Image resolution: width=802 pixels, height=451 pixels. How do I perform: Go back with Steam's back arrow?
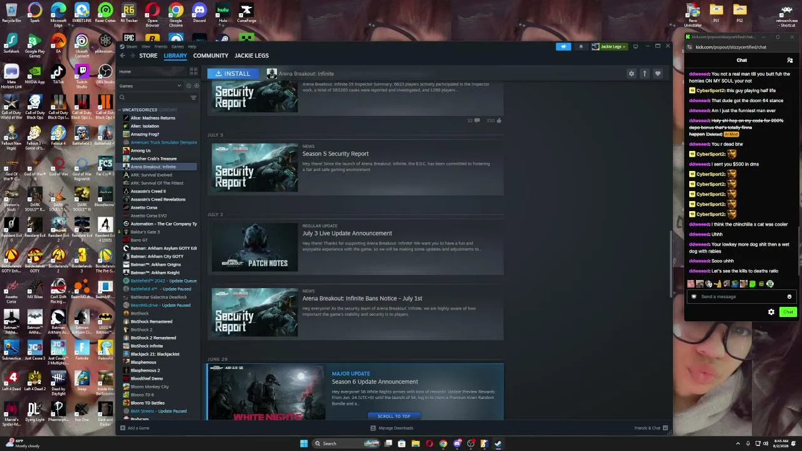(123, 56)
